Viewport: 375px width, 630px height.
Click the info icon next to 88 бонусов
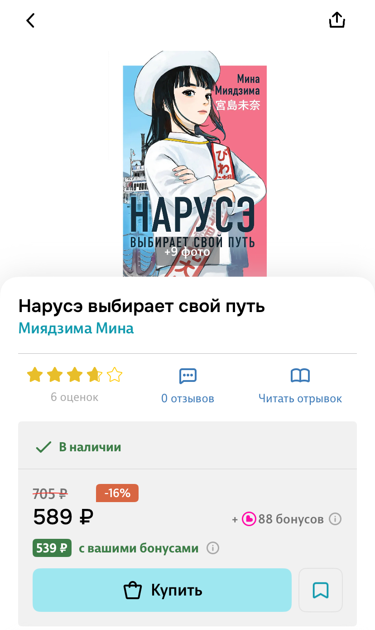click(x=335, y=519)
